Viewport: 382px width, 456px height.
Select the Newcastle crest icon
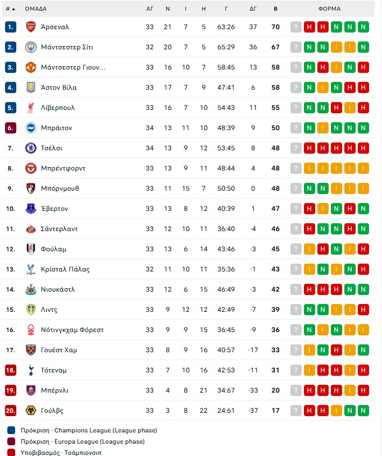coord(30,289)
